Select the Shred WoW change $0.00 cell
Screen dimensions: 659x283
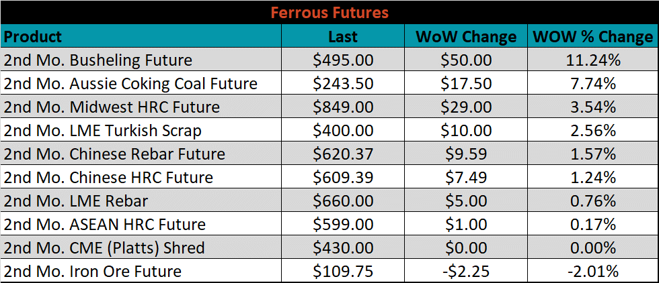pos(466,247)
